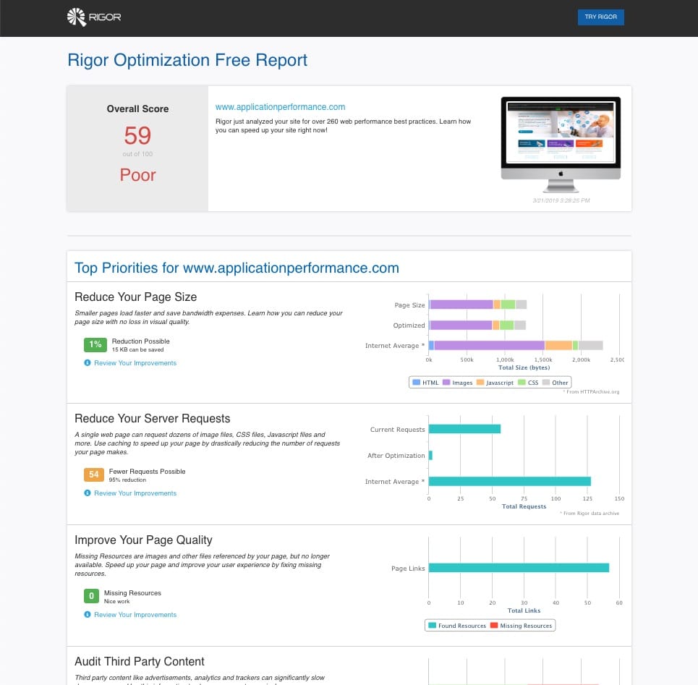Toggle the Javascript legend swatch

[x=480, y=383]
